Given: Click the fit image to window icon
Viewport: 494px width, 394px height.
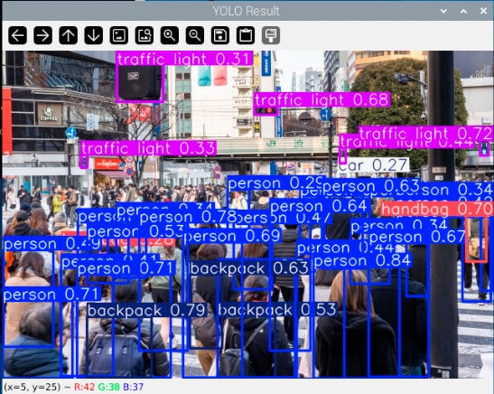Looking at the screenshot, I should (x=144, y=35).
